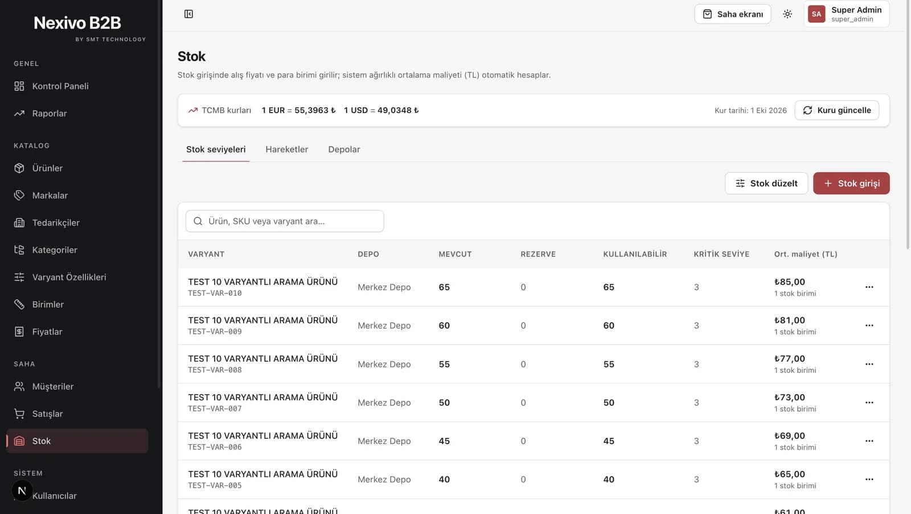Open row actions for TEST-VAR-008
Screen dimensions: 911x514
(x=869, y=364)
